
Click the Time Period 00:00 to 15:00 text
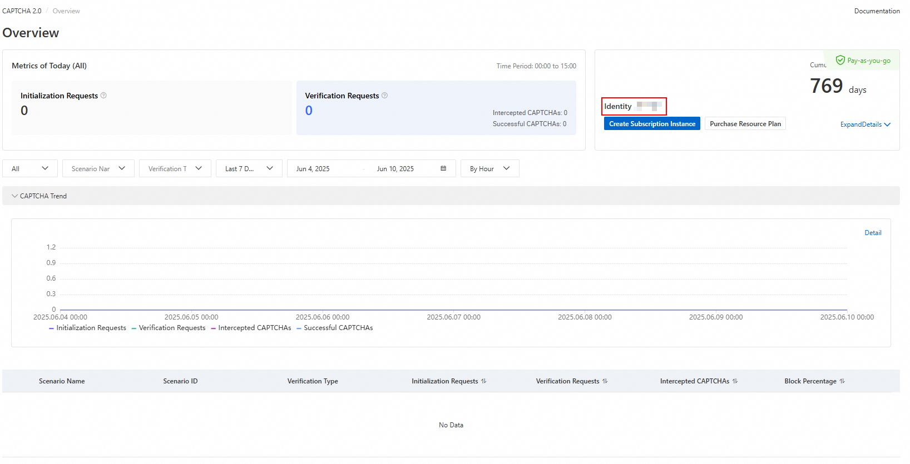coord(536,66)
